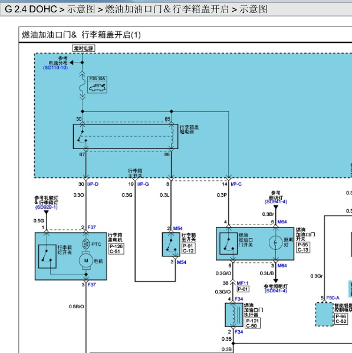The width and height of the screenshot is (352, 353).
Task: Select the I/P-D connector label
Action: (93, 184)
